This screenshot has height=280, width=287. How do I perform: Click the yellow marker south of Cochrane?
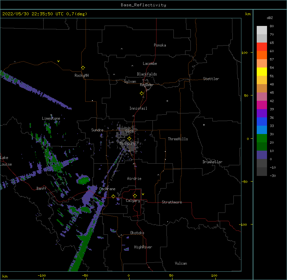click(x=113, y=196)
